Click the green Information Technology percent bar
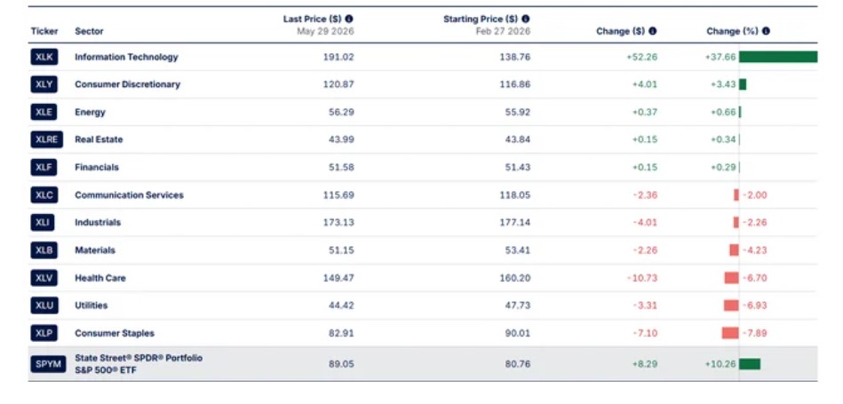Image resolution: width=843 pixels, height=404 pixels. 778,57
